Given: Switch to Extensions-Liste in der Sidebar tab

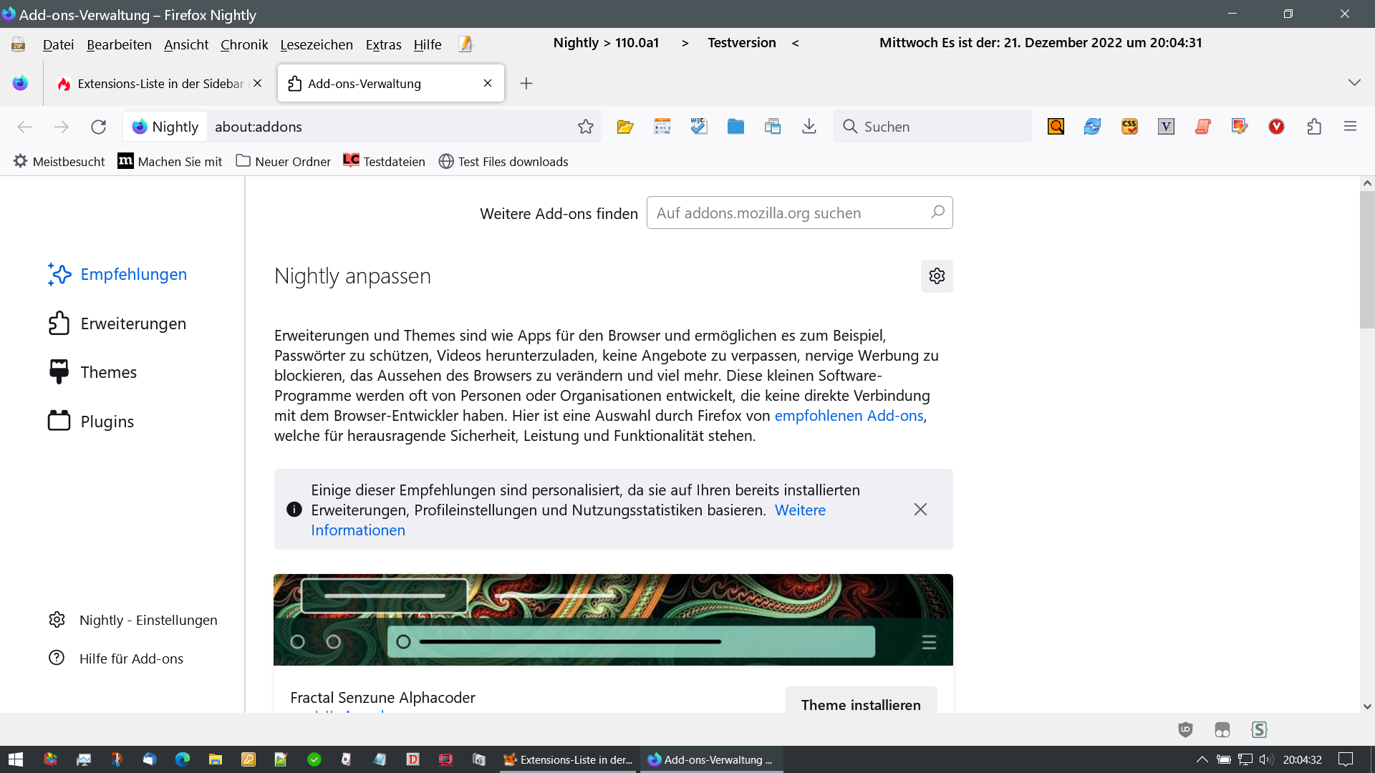Looking at the screenshot, I should click(x=159, y=84).
